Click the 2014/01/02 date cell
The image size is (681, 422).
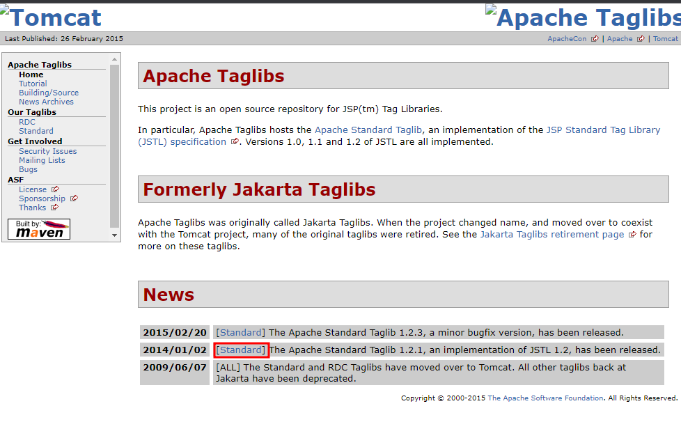pyautogui.click(x=175, y=350)
